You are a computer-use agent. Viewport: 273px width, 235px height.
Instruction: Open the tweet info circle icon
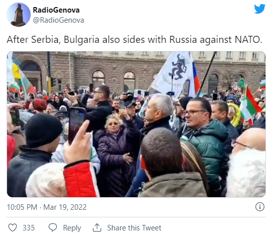(260, 207)
